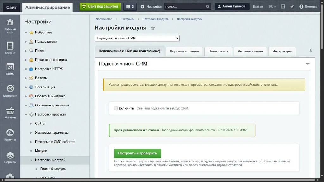Click the Выйти logout link
The width and height of the screenshot is (324, 182).
(258, 7)
